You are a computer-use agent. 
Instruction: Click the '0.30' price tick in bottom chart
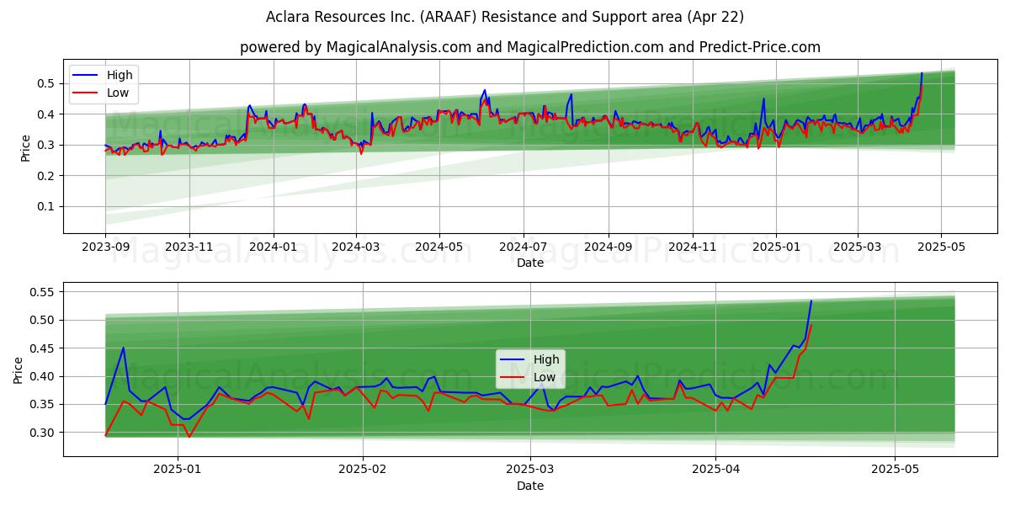43,433
